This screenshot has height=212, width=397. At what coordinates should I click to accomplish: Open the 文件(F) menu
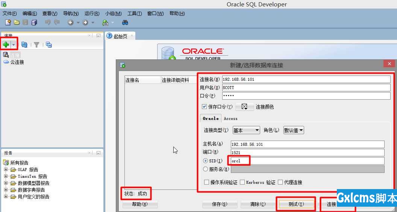(x=10, y=14)
